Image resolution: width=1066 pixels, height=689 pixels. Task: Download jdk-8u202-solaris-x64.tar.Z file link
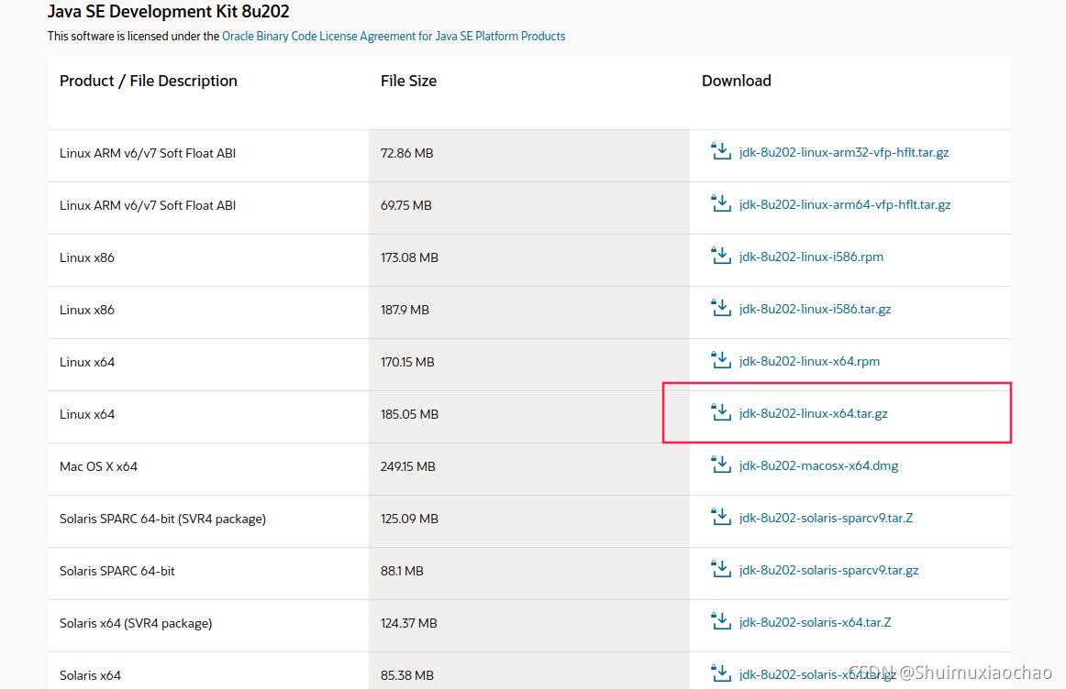pyautogui.click(x=815, y=623)
